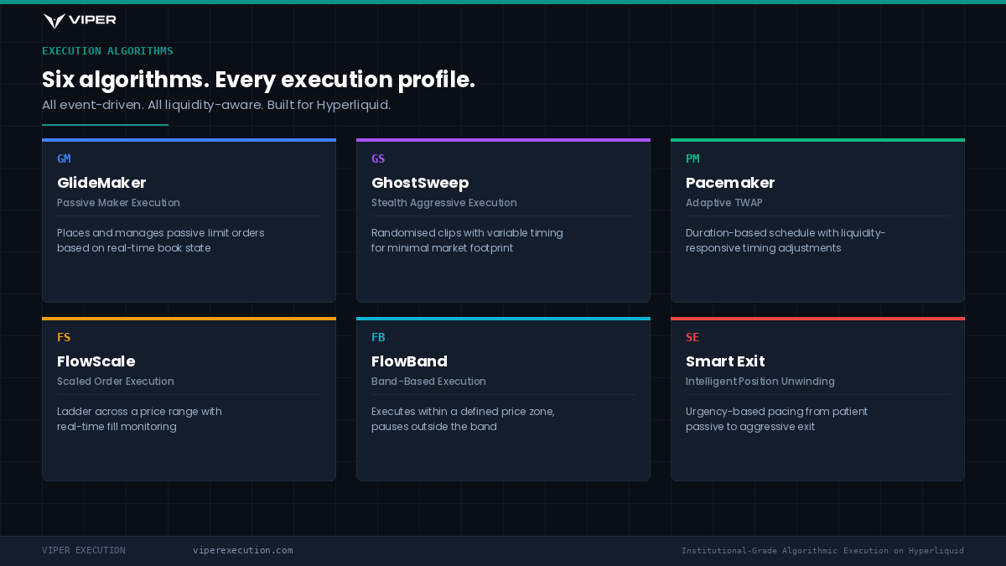Select the GlideMaker card title

(x=101, y=183)
